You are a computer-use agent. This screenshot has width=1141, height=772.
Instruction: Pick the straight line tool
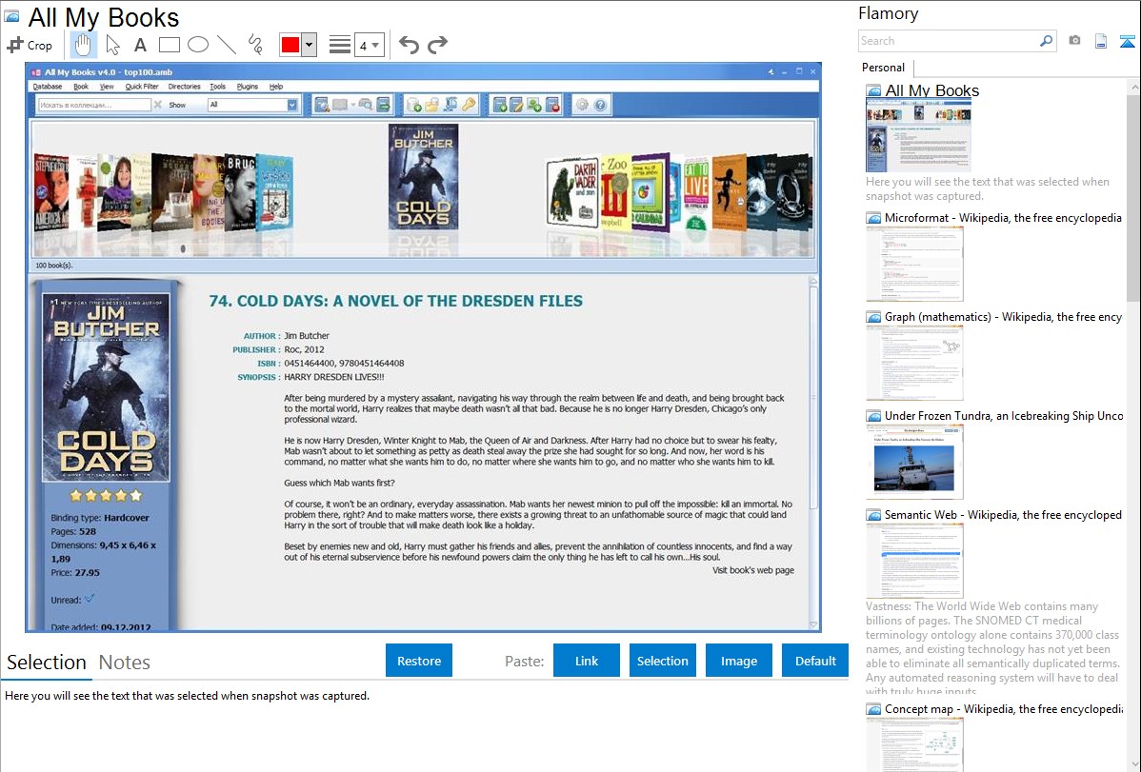click(227, 45)
